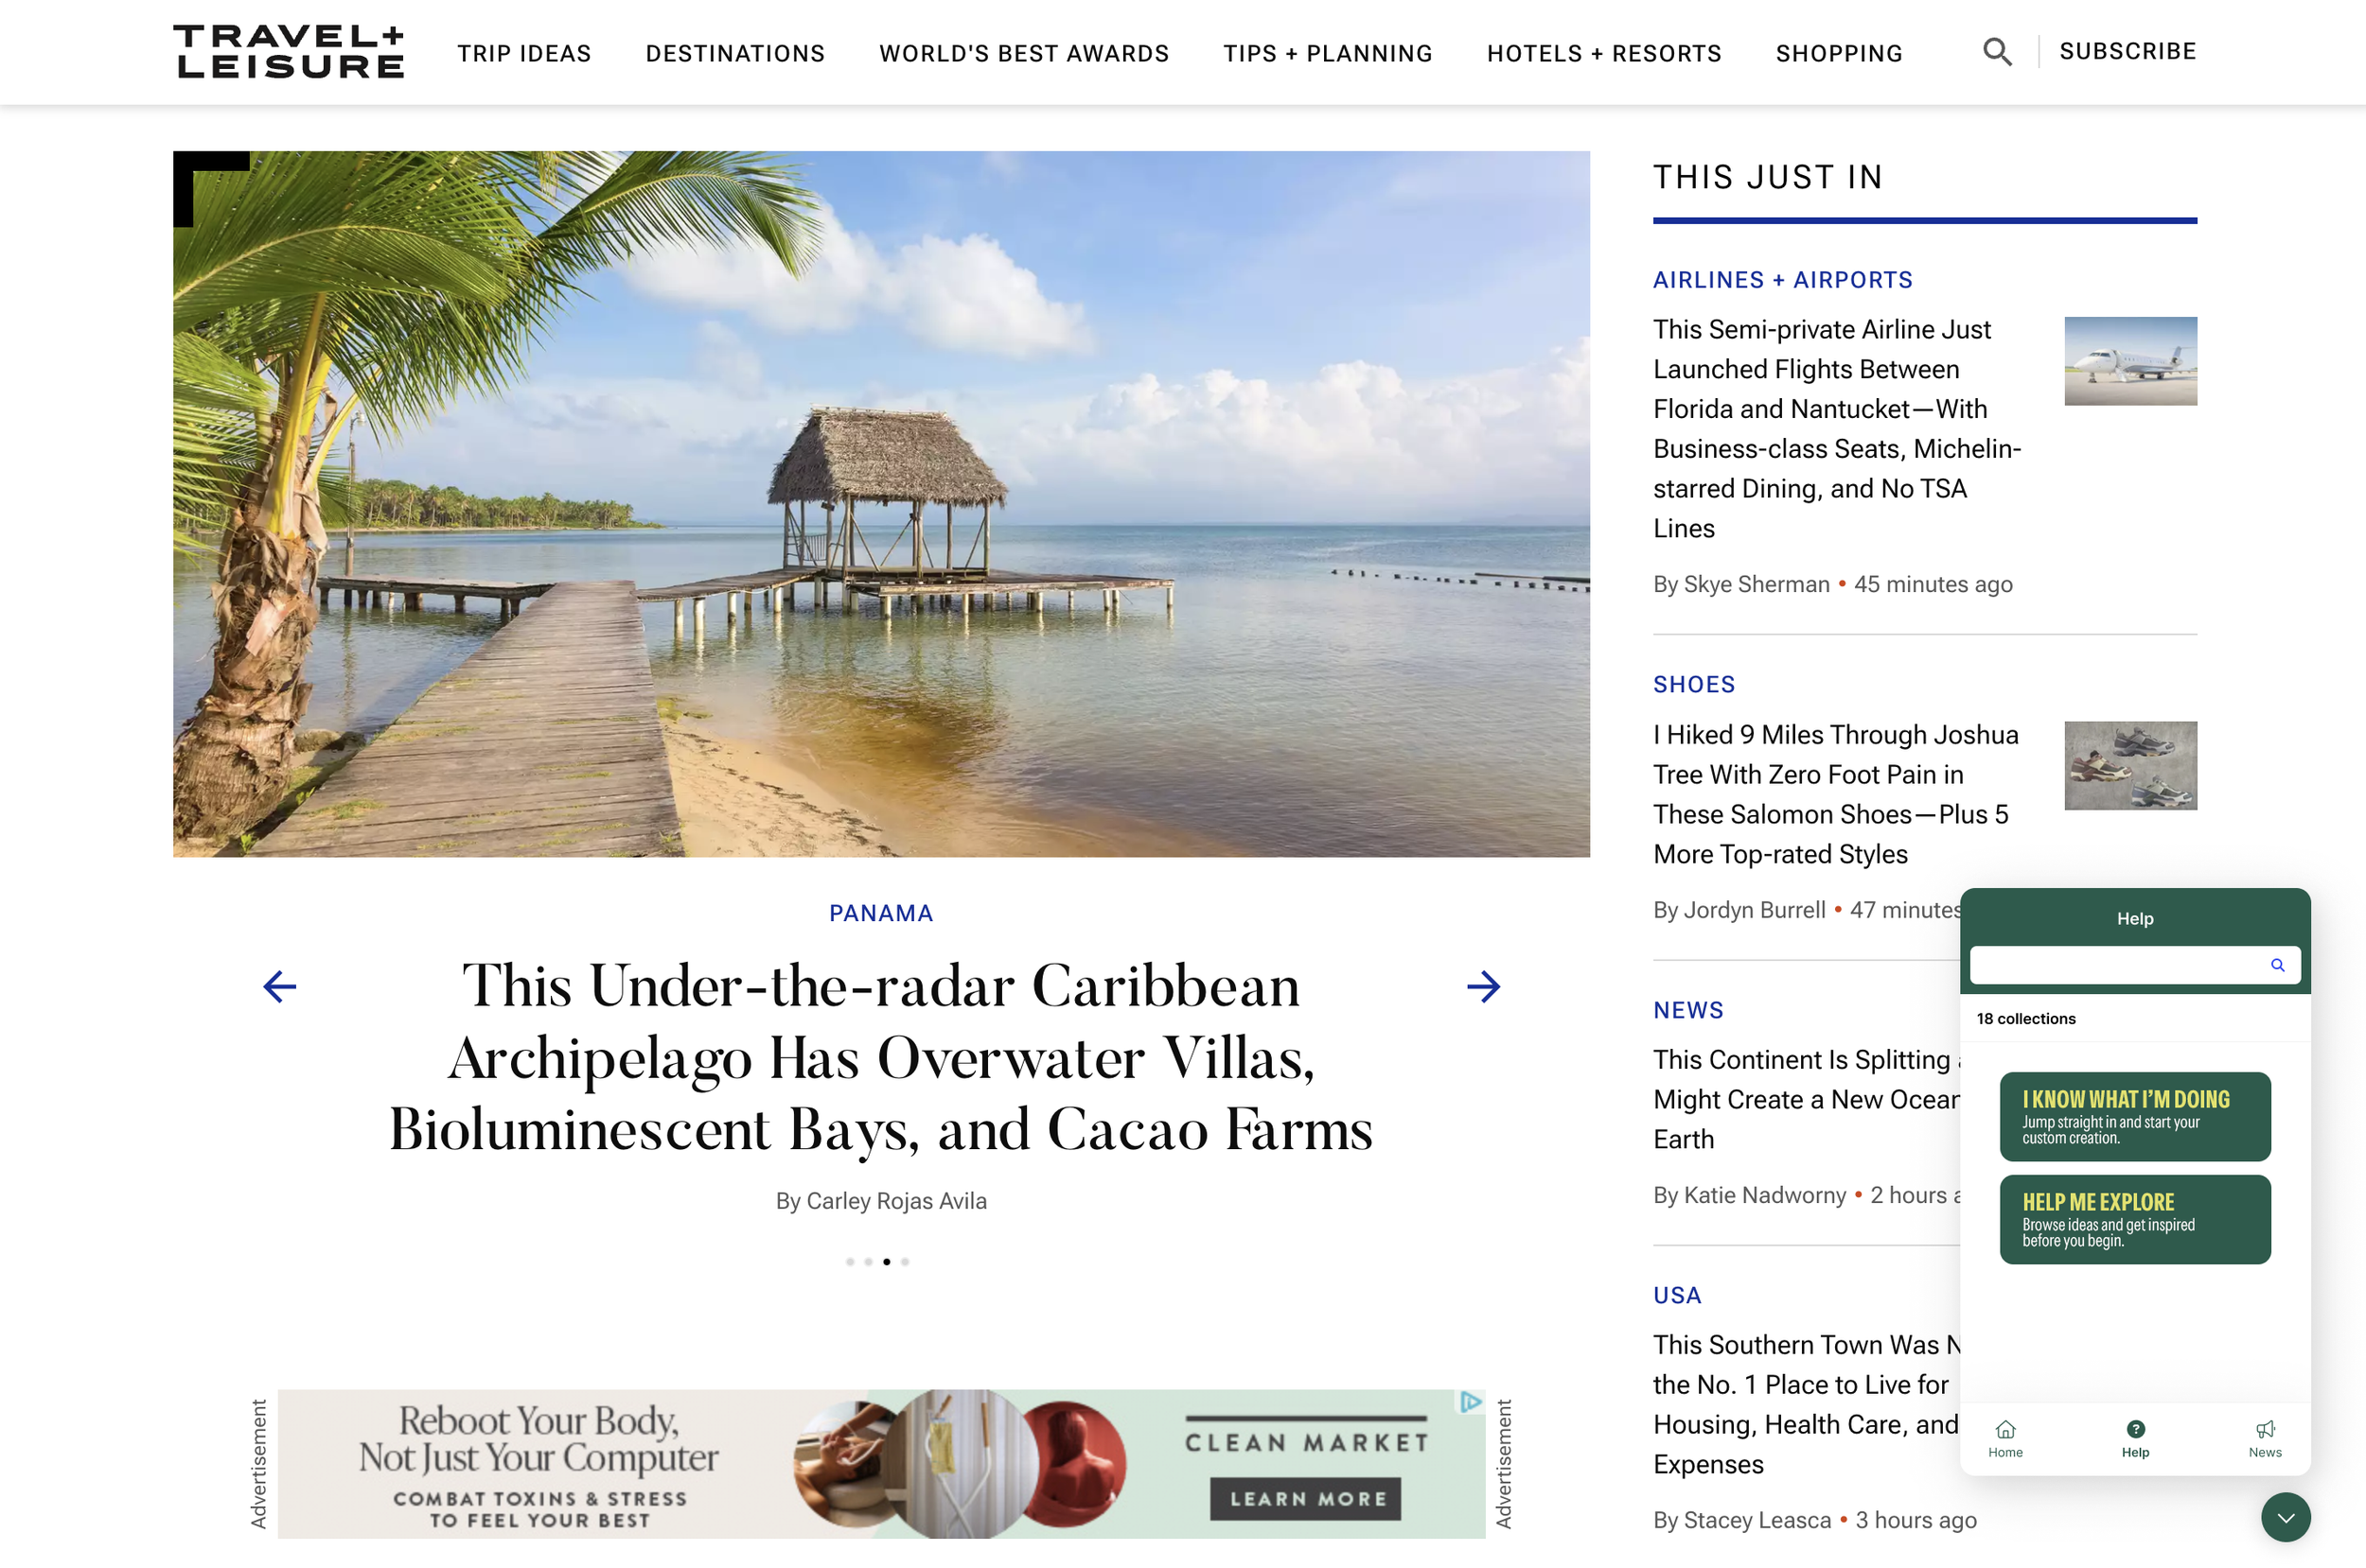This screenshot has width=2366, height=1568.
Task: Advance to next carousel slide arrow
Action: coord(1484,987)
